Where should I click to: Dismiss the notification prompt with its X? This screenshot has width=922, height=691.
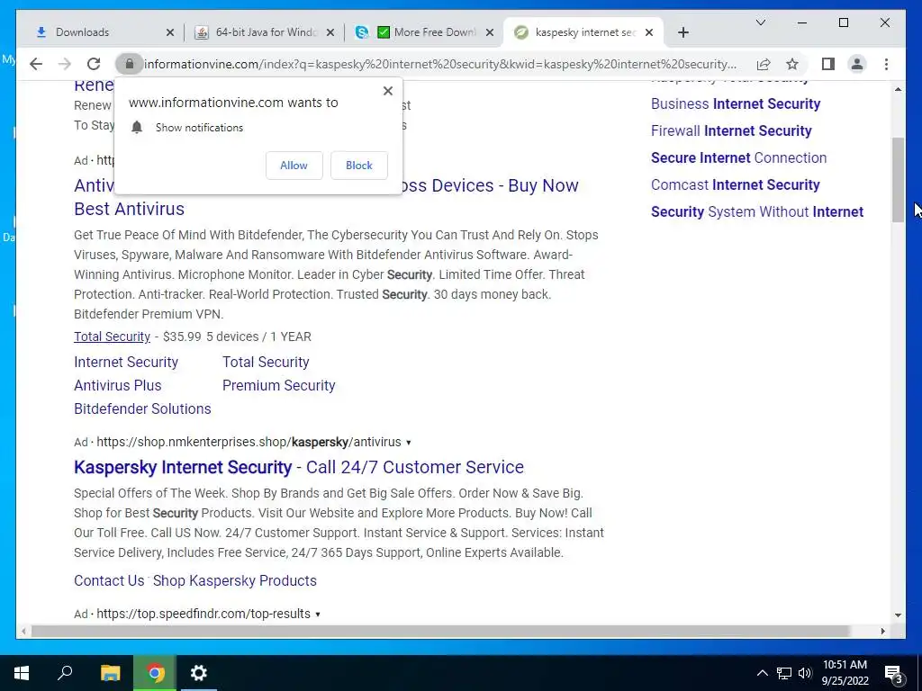[x=387, y=91]
